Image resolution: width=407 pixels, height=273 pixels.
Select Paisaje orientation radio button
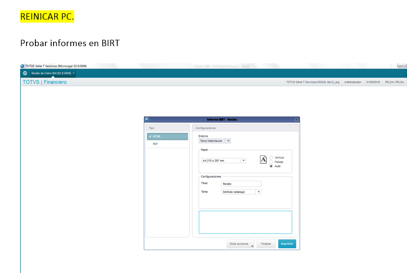[x=271, y=162]
